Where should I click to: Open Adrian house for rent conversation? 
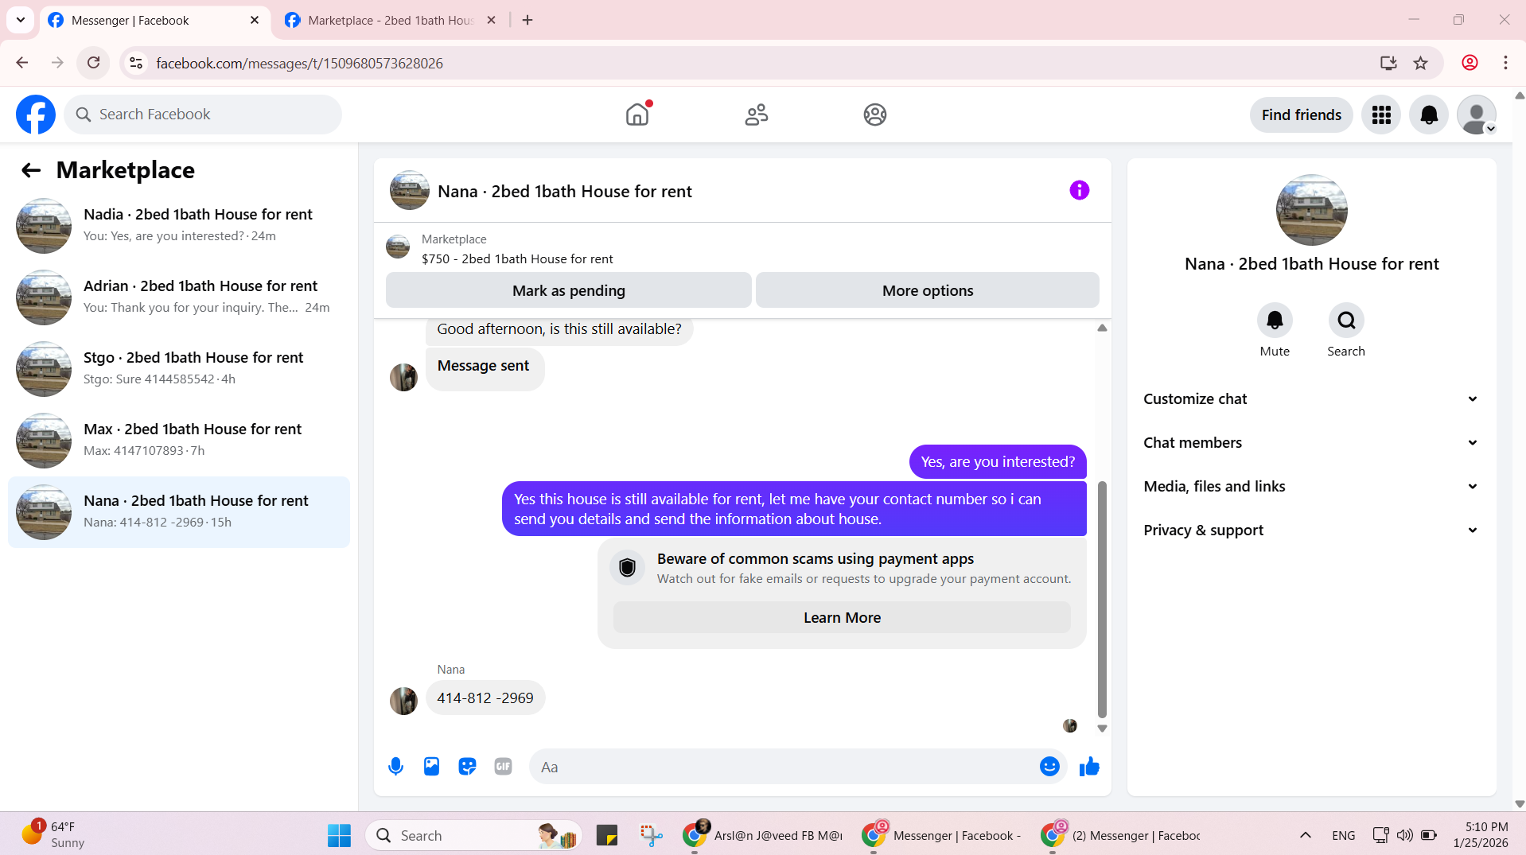(179, 297)
